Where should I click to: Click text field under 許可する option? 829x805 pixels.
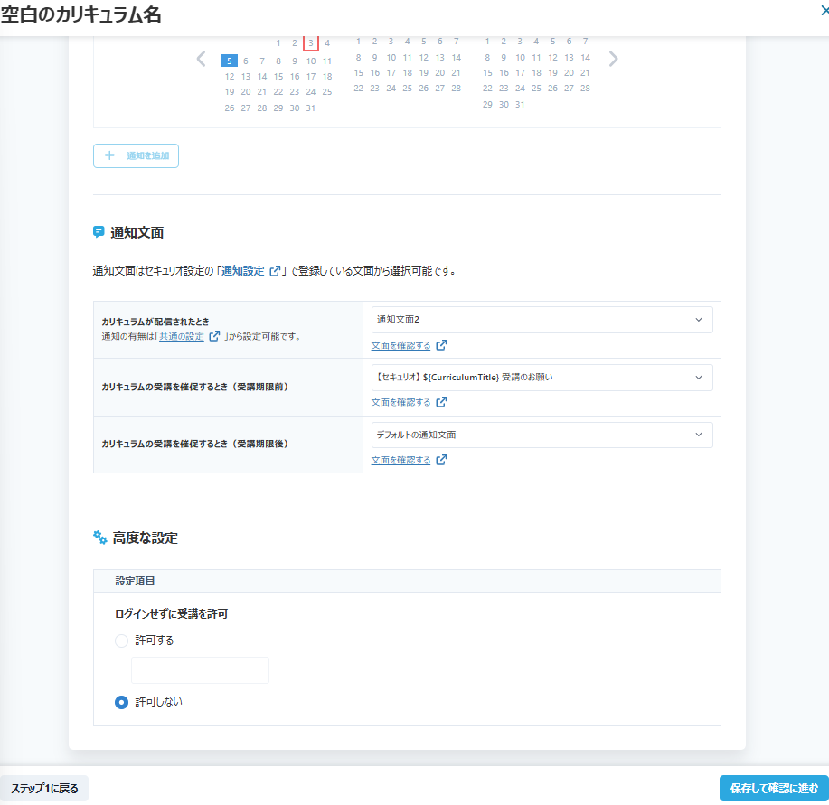click(x=200, y=670)
